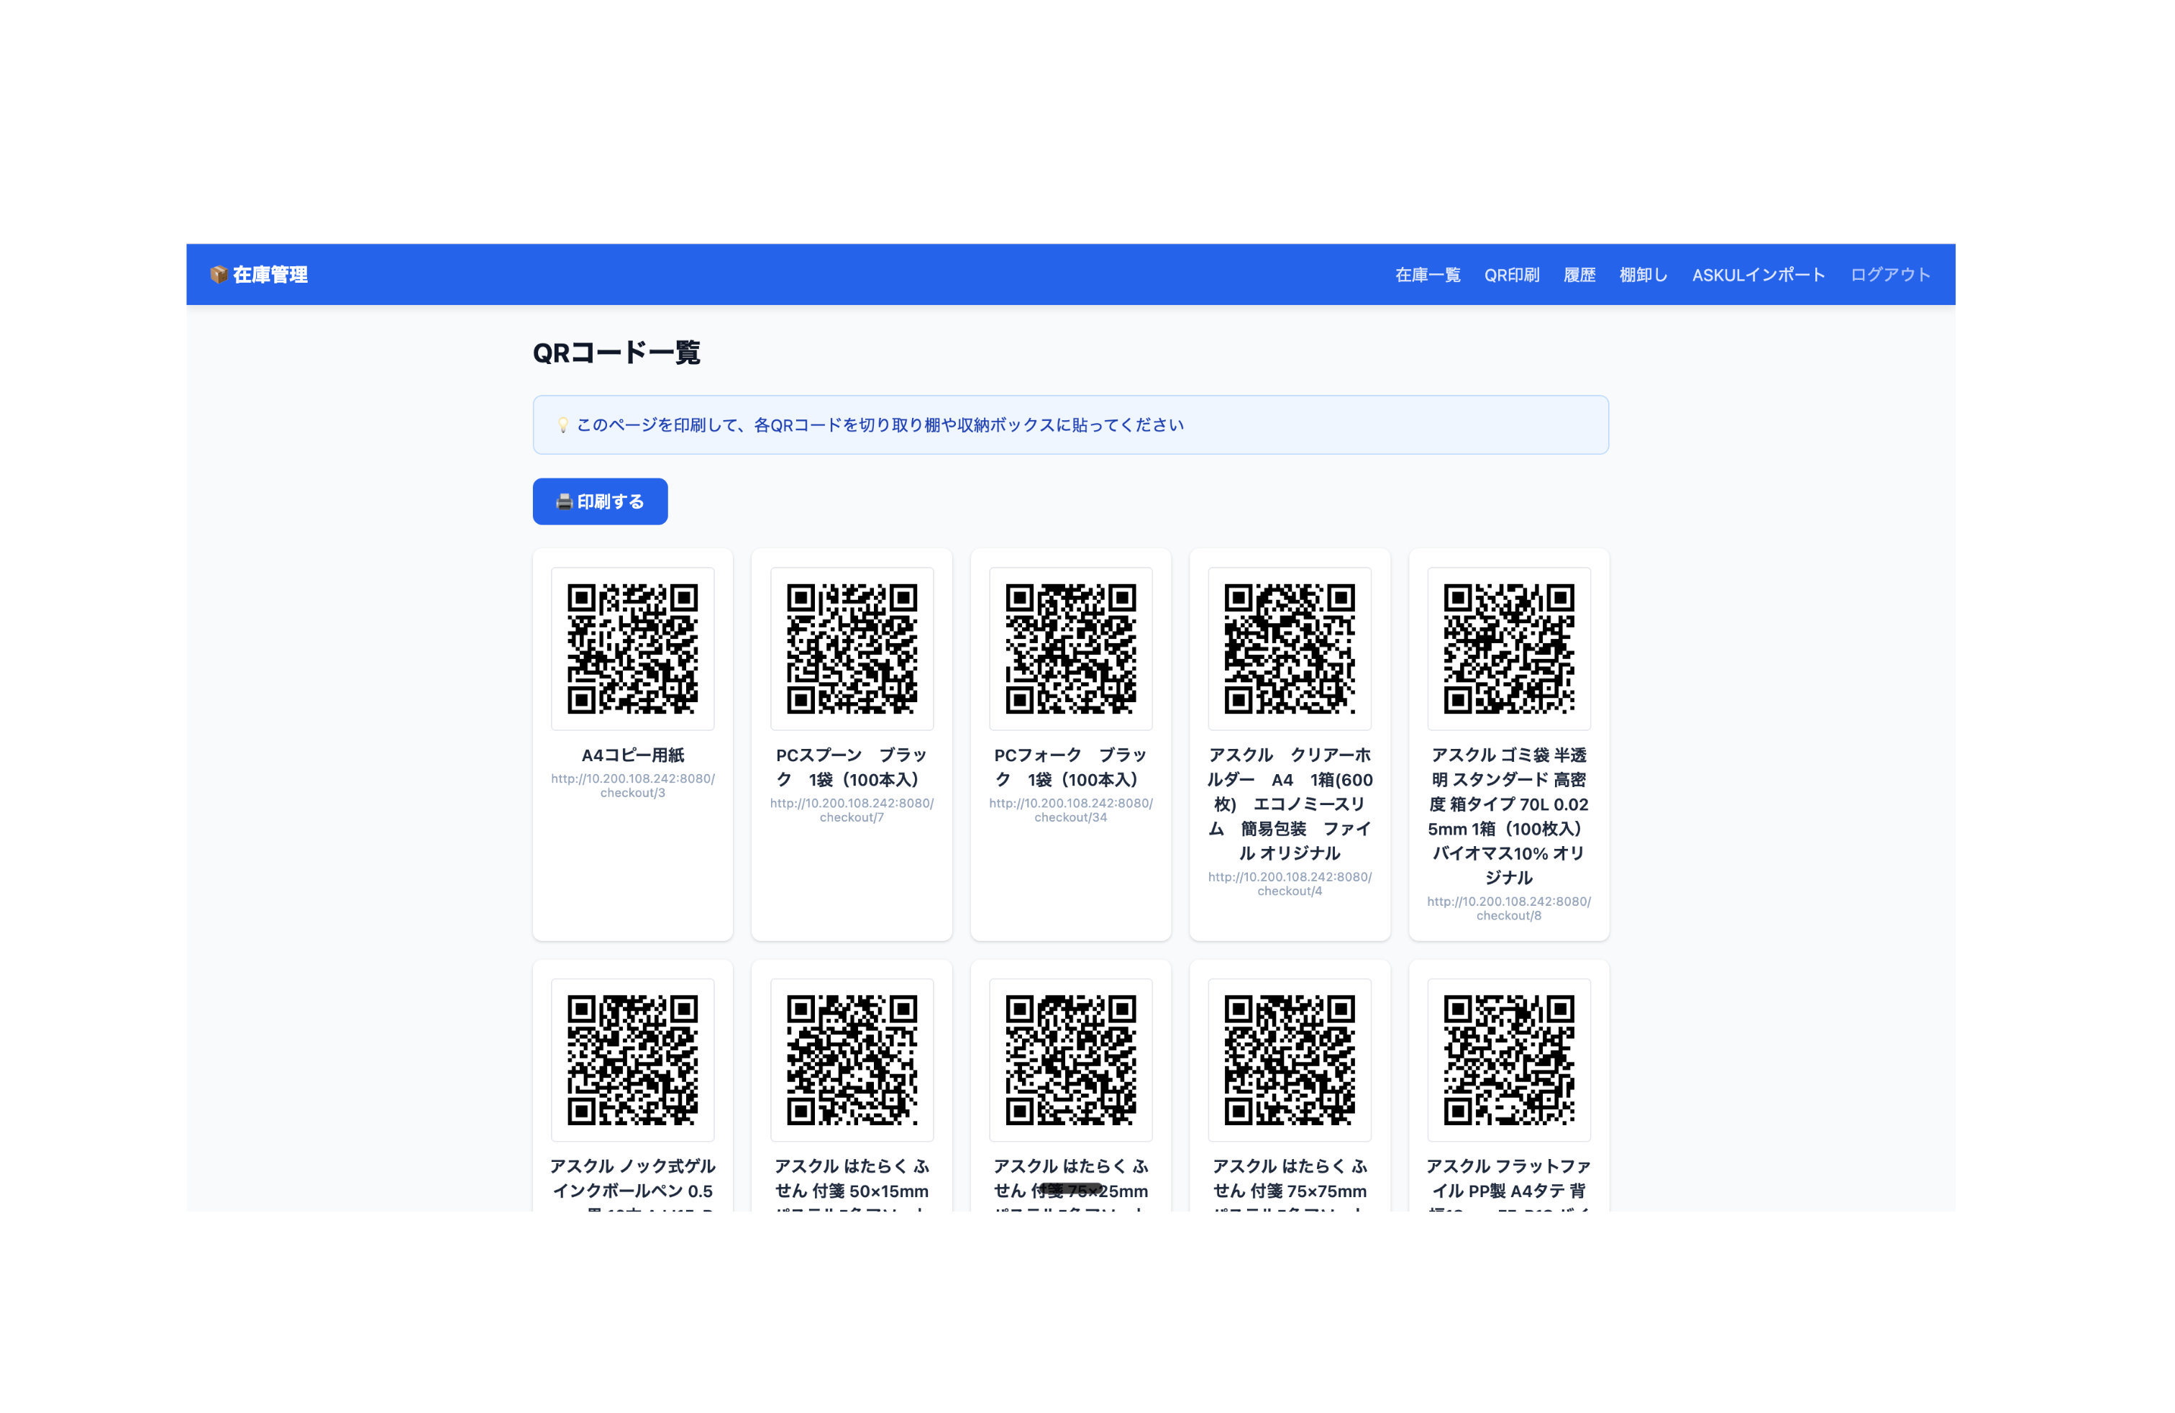Open the 履歴 history page
The height and width of the screenshot is (1413, 2175).
click(1579, 275)
